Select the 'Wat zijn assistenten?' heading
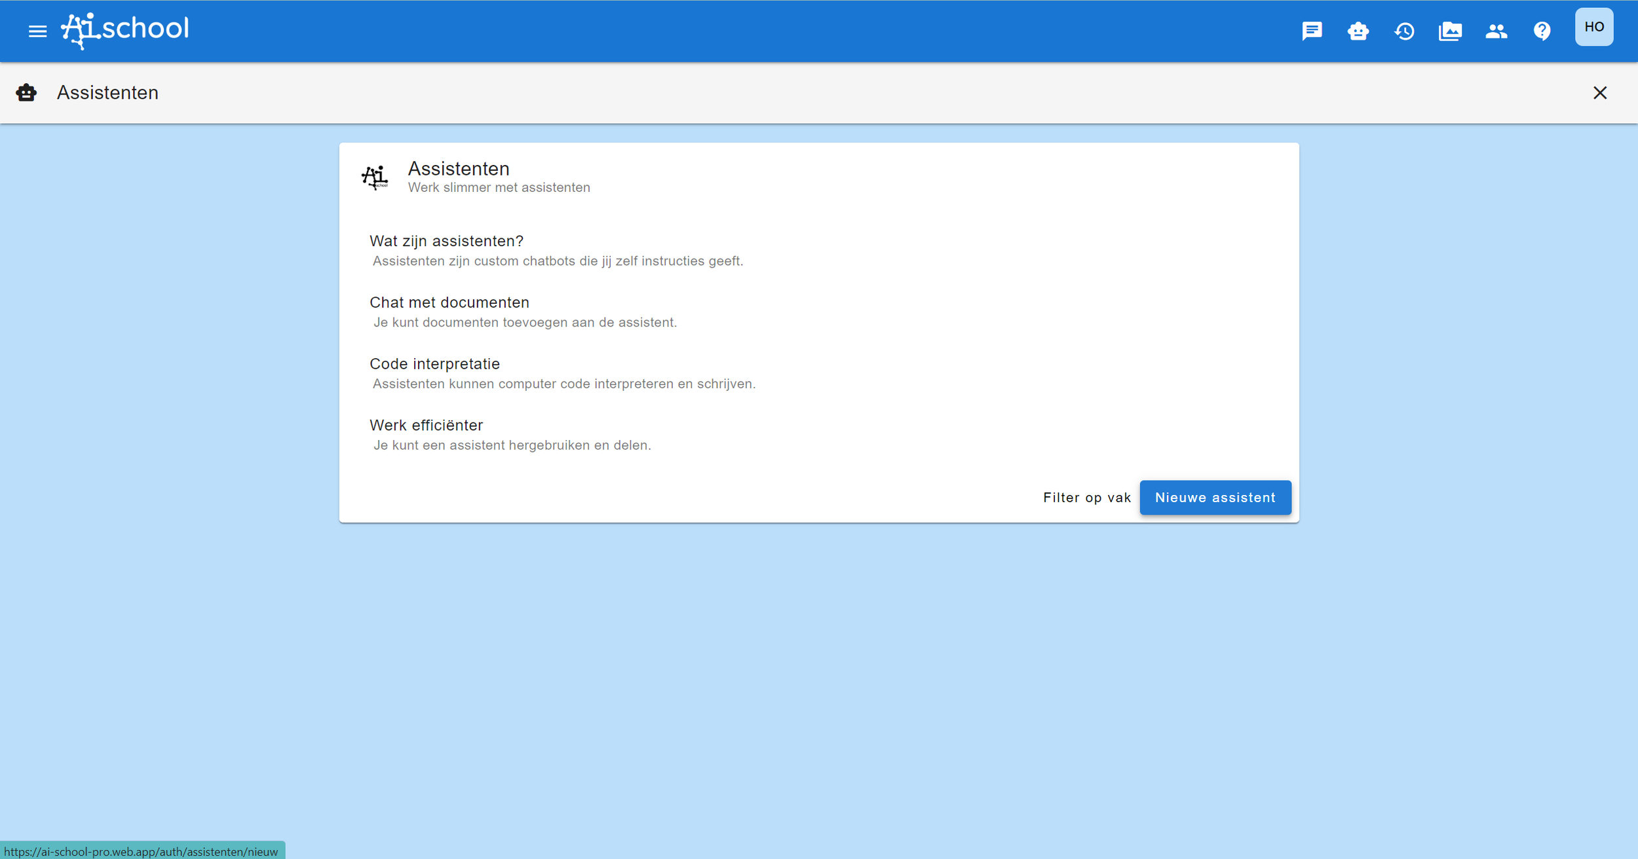The width and height of the screenshot is (1638, 859). [x=446, y=241]
